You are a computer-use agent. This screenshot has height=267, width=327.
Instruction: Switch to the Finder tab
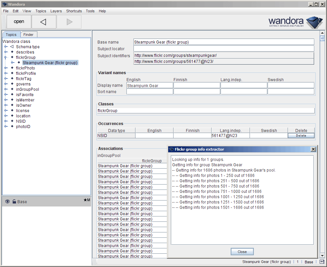28,35
